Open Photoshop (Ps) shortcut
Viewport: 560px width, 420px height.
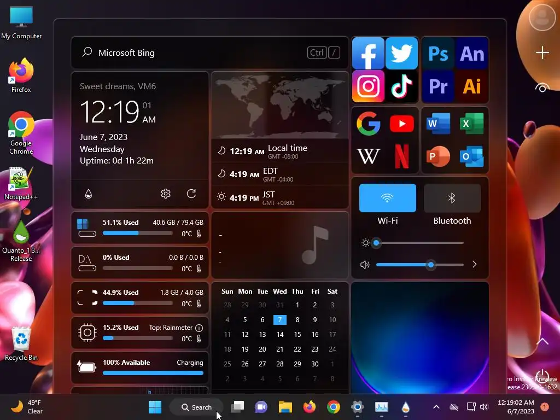tap(438, 54)
